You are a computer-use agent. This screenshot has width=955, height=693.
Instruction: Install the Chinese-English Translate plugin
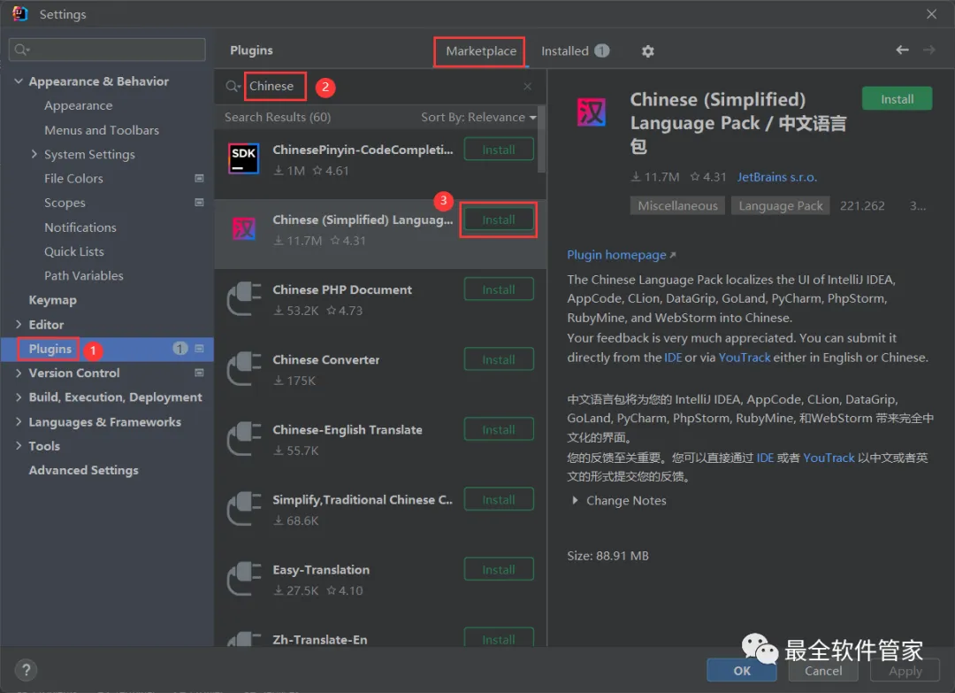[x=499, y=430]
